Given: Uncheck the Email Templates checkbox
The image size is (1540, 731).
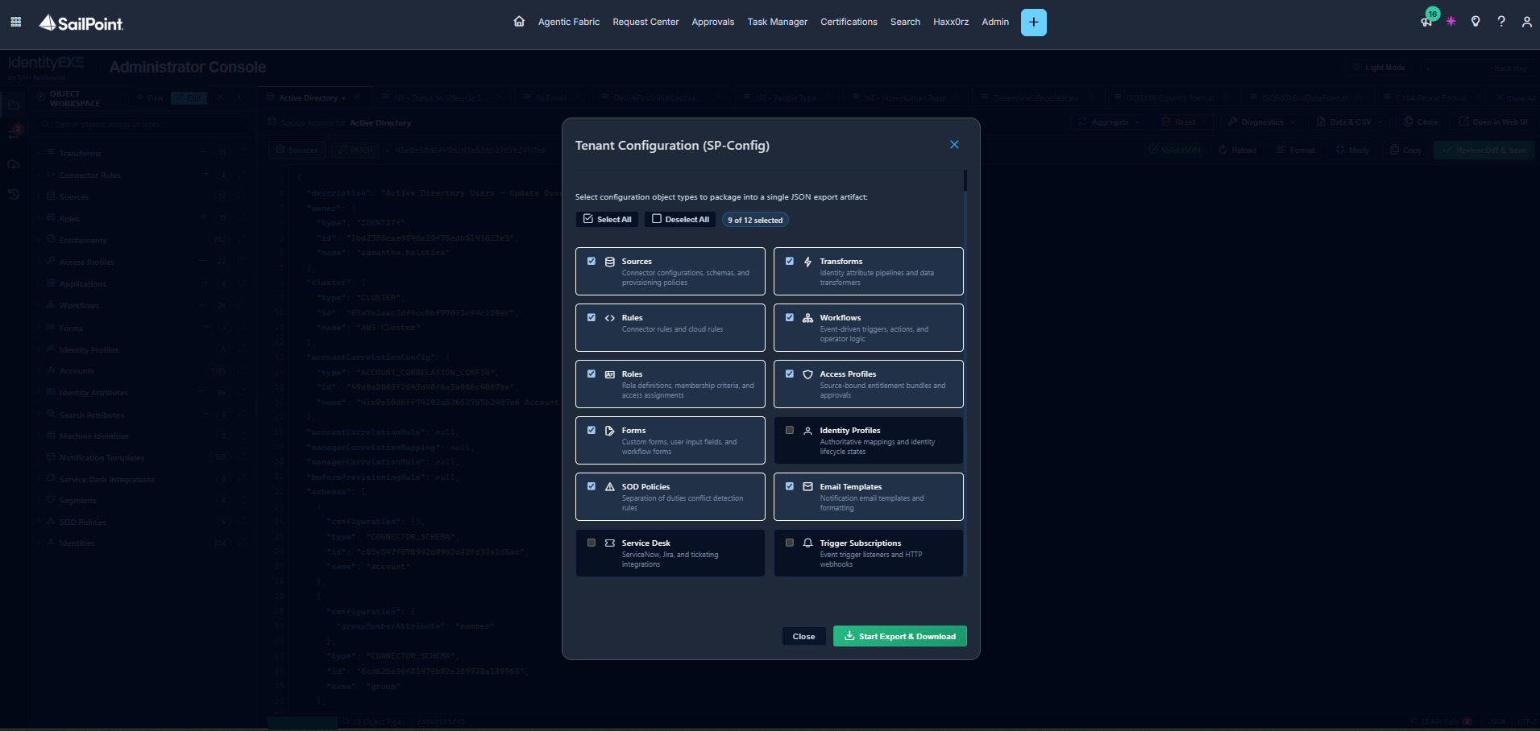Looking at the screenshot, I should [790, 487].
